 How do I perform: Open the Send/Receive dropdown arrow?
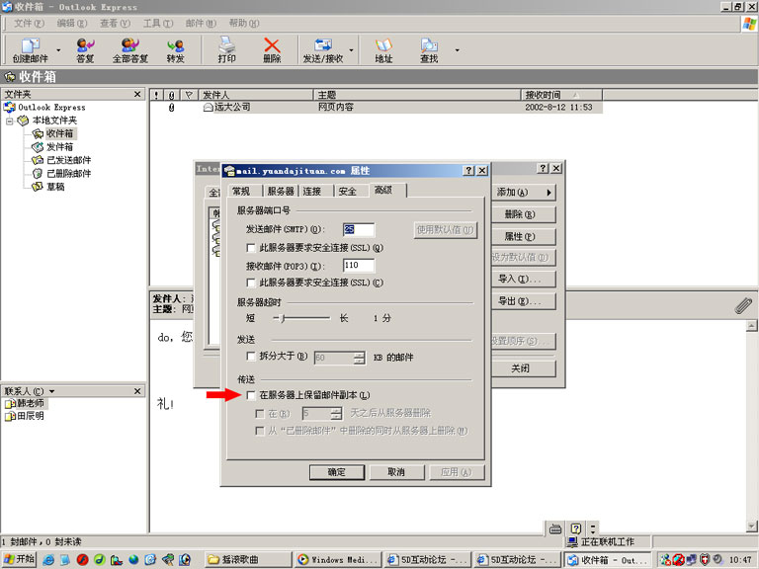click(x=352, y=49)
